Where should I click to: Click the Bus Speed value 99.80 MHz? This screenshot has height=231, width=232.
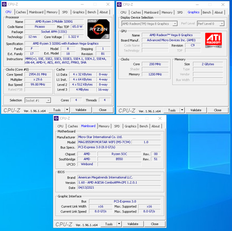[x=38, y=84]
